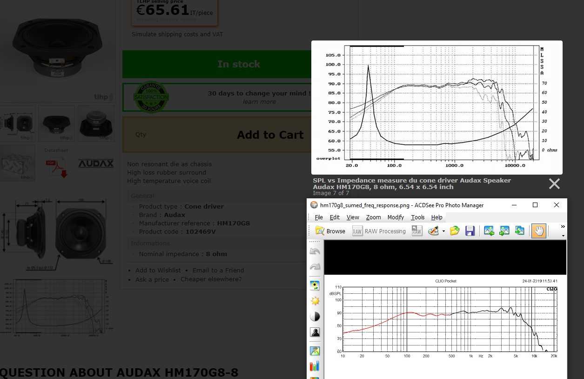This screenshot has width=584, height=379.
Task: Open the View menu in ACDSee
Action: click(353, 217)
